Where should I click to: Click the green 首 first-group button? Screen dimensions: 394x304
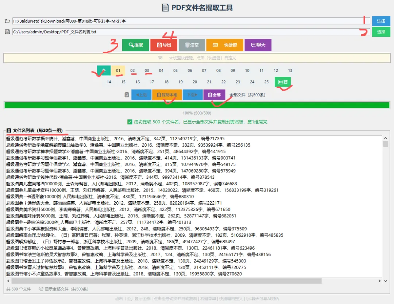click(283, 82)
